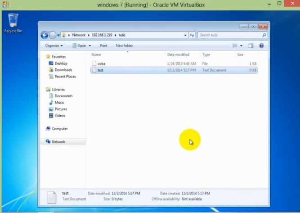
Task: Click test's Text Document type cell
Action: click(x=214, y=70)
